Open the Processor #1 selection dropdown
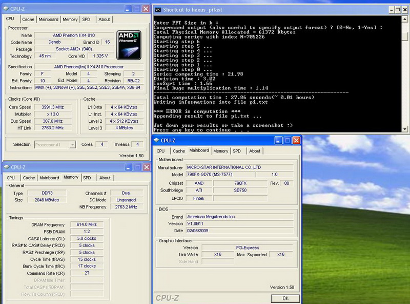This screenshot has height=304, width=410. [72, 145]
